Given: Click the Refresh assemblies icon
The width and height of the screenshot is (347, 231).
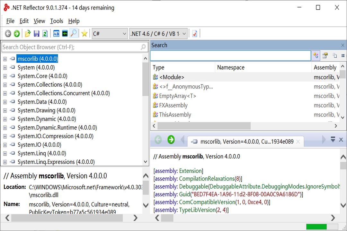Looking at the screenshot, I should point(45,33).
